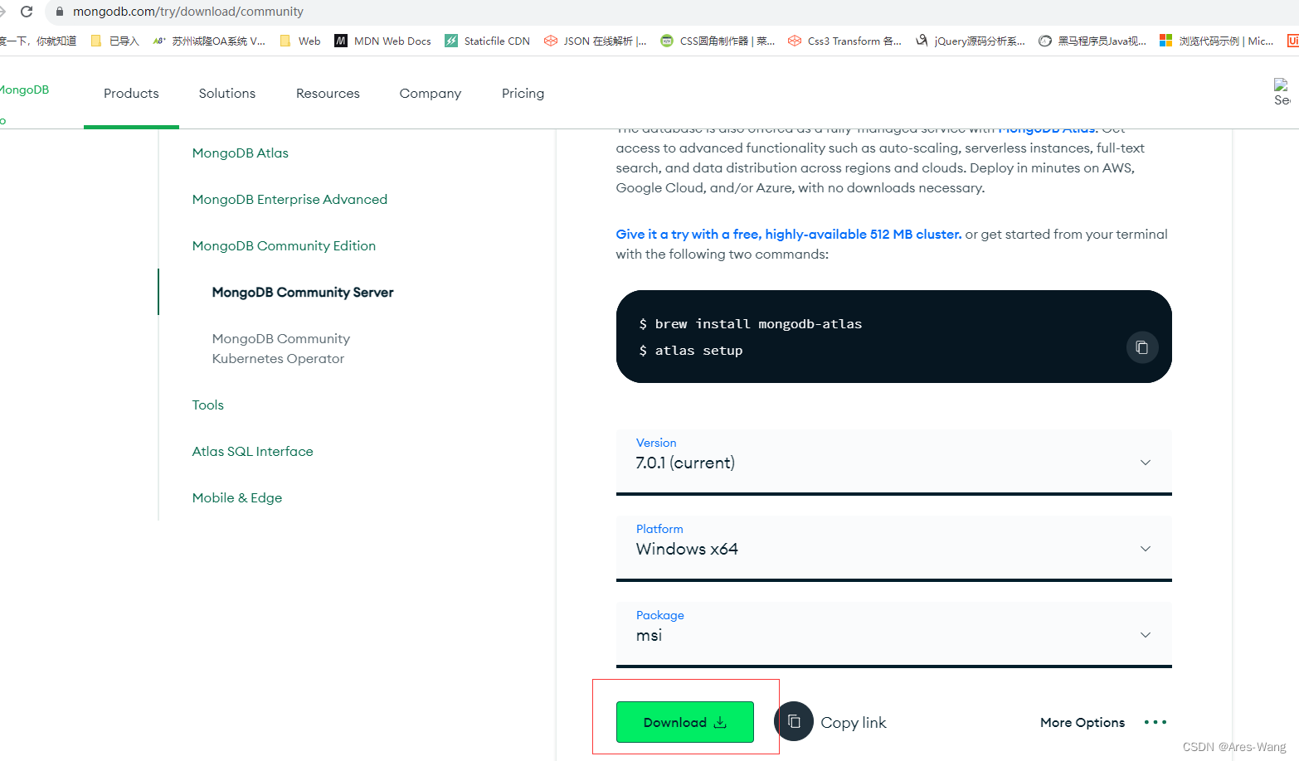Open the free 512 MB cluster link

tap(789, 235)
